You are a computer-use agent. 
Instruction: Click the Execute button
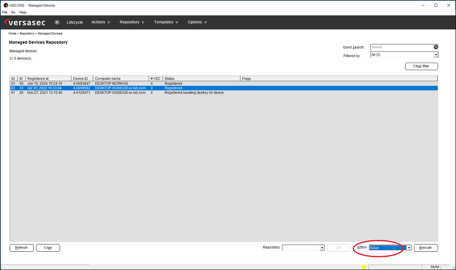tap(426, 248)
